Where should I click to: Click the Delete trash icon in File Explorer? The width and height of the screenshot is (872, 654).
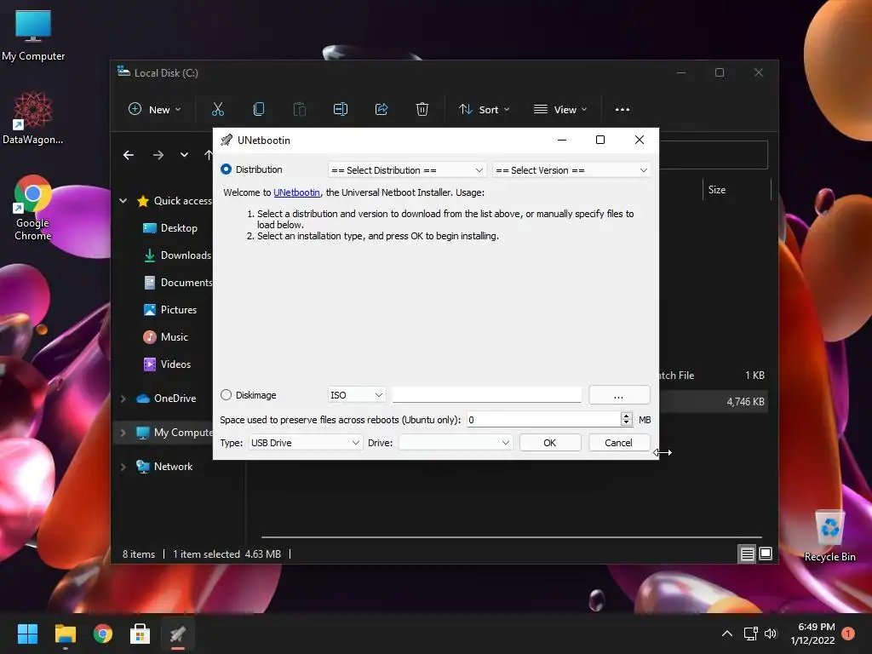tap(422, 110)
